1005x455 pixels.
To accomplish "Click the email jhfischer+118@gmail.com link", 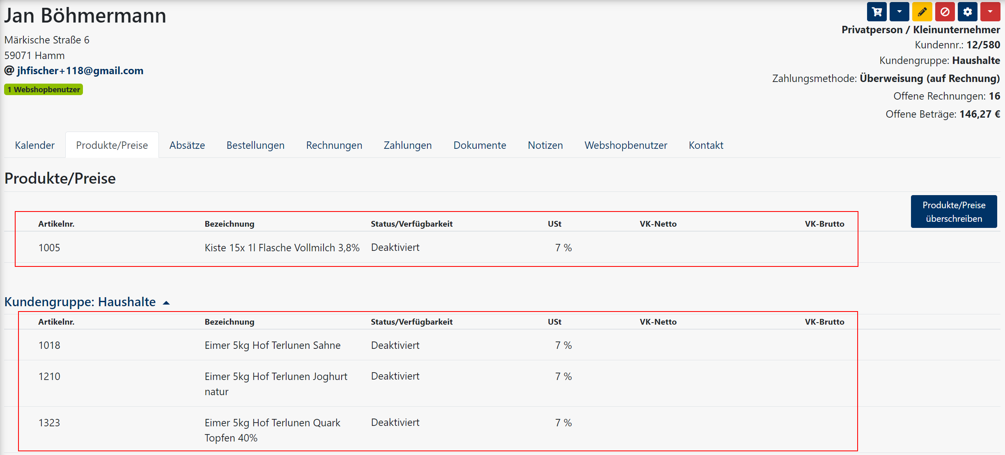I will tap(80, 71).
